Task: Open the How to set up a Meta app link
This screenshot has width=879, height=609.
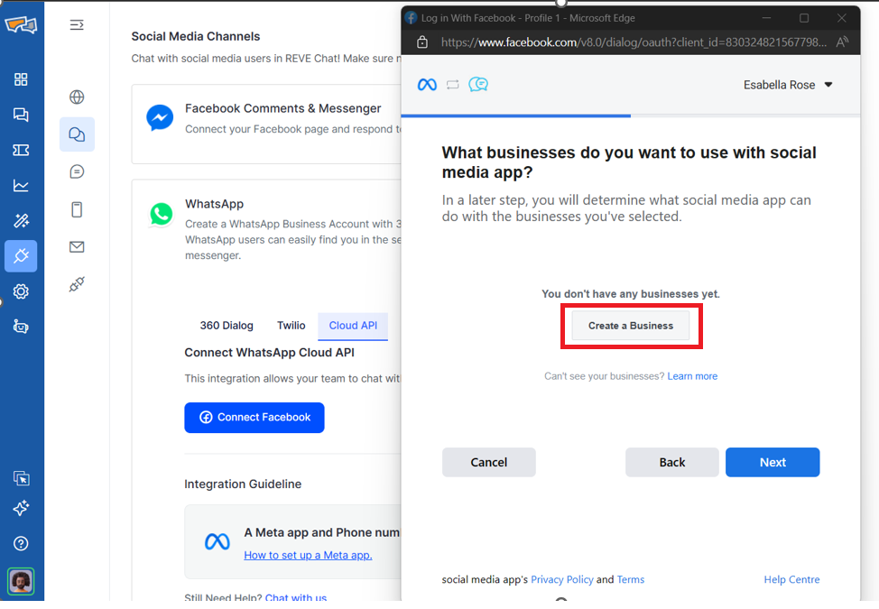Action: [308, 555]
